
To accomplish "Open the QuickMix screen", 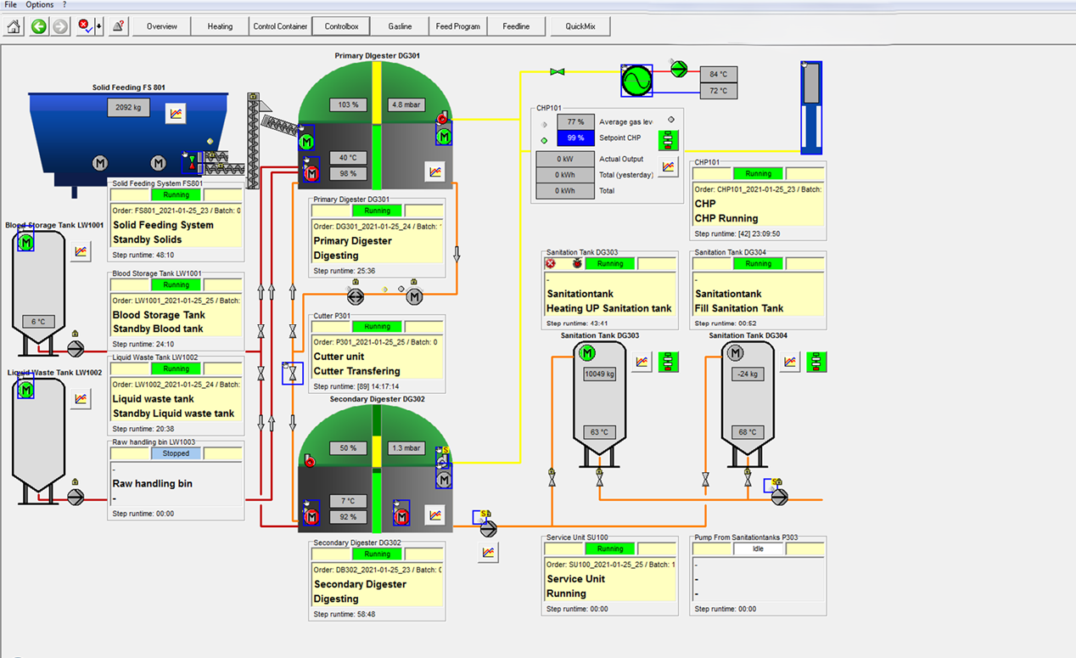I will (x=580, y=26).
